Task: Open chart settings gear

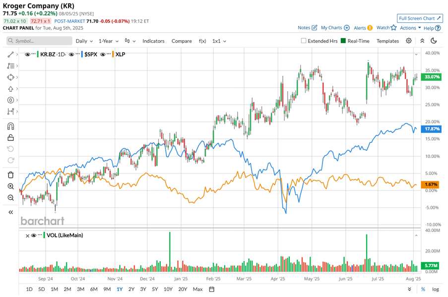Action: coord(409,41)
